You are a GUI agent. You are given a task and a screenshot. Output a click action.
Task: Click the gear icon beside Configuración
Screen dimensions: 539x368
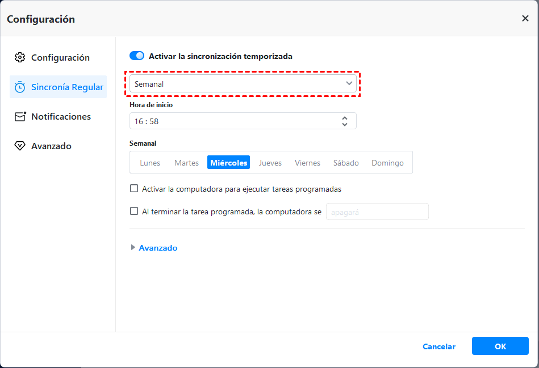click(20, 57)
